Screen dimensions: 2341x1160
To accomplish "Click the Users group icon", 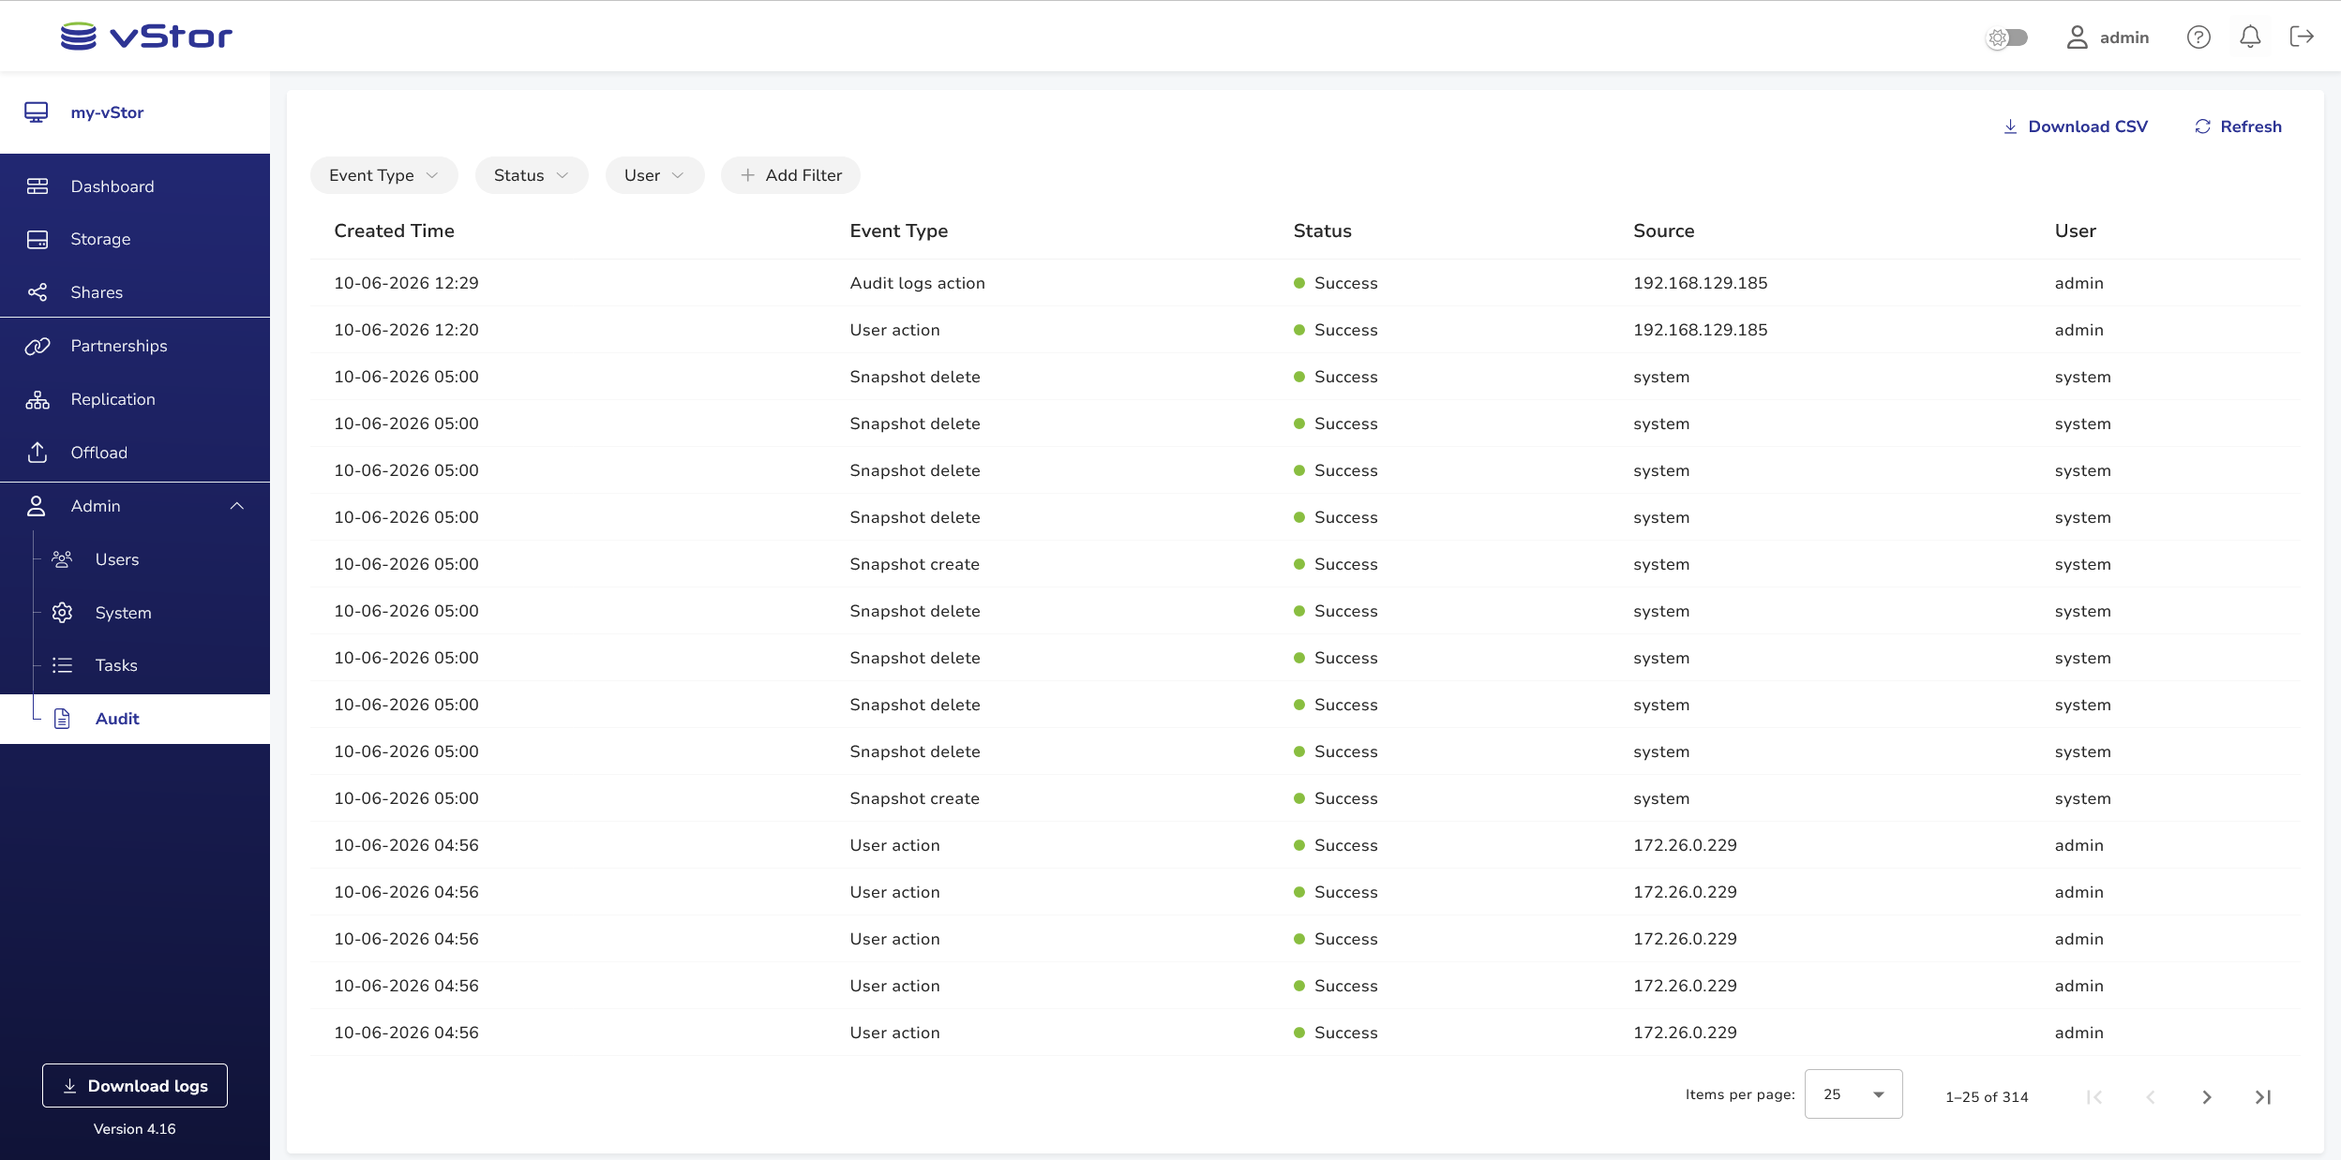I will 62,559.
